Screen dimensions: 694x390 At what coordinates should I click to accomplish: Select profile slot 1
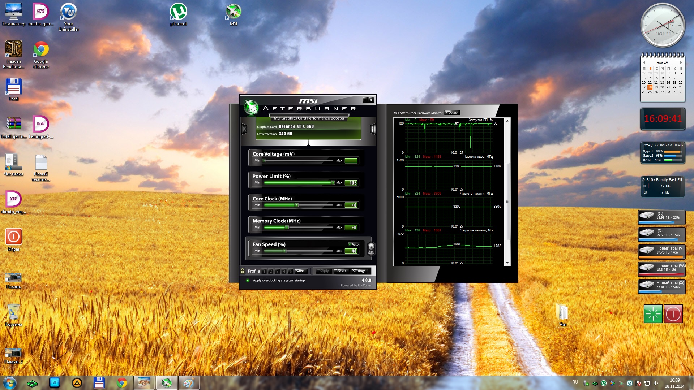[264, 271]
